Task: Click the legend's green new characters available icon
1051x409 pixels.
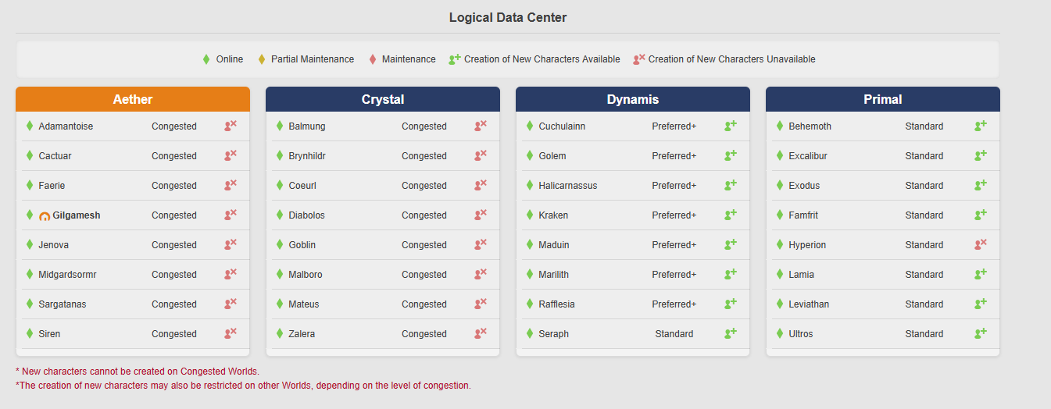Action: point(455,59)
